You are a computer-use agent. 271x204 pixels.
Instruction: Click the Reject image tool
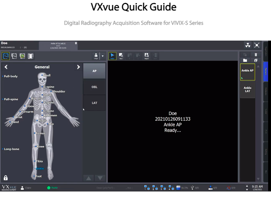point(146,56)
